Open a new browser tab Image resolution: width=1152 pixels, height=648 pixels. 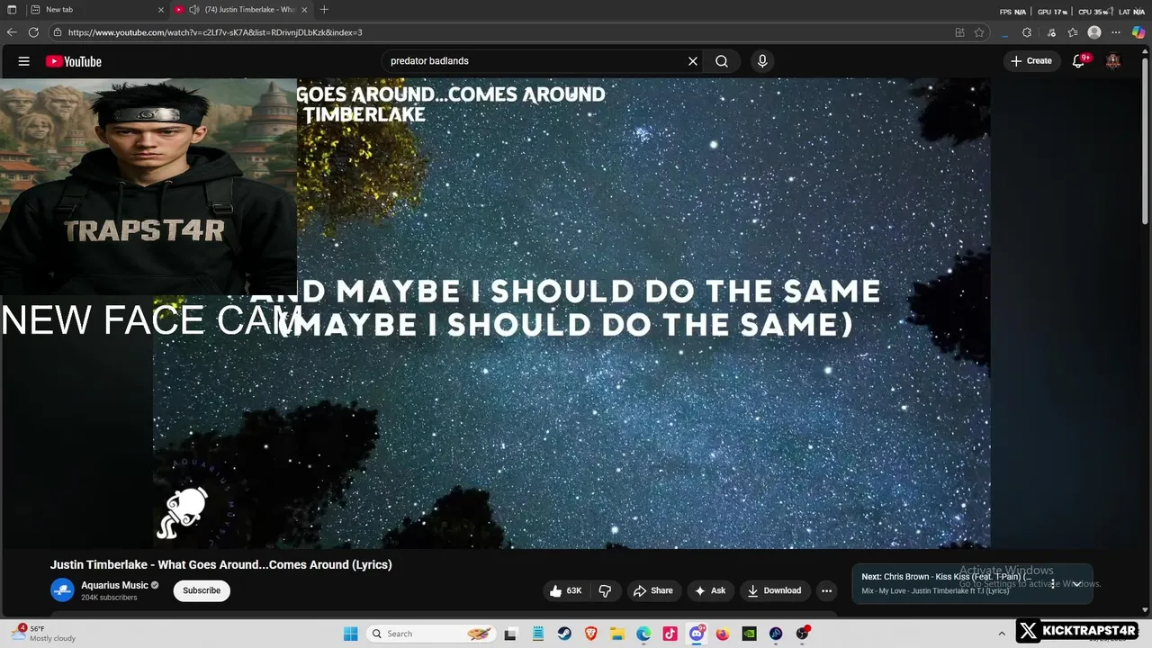click(x=324, y=10)
